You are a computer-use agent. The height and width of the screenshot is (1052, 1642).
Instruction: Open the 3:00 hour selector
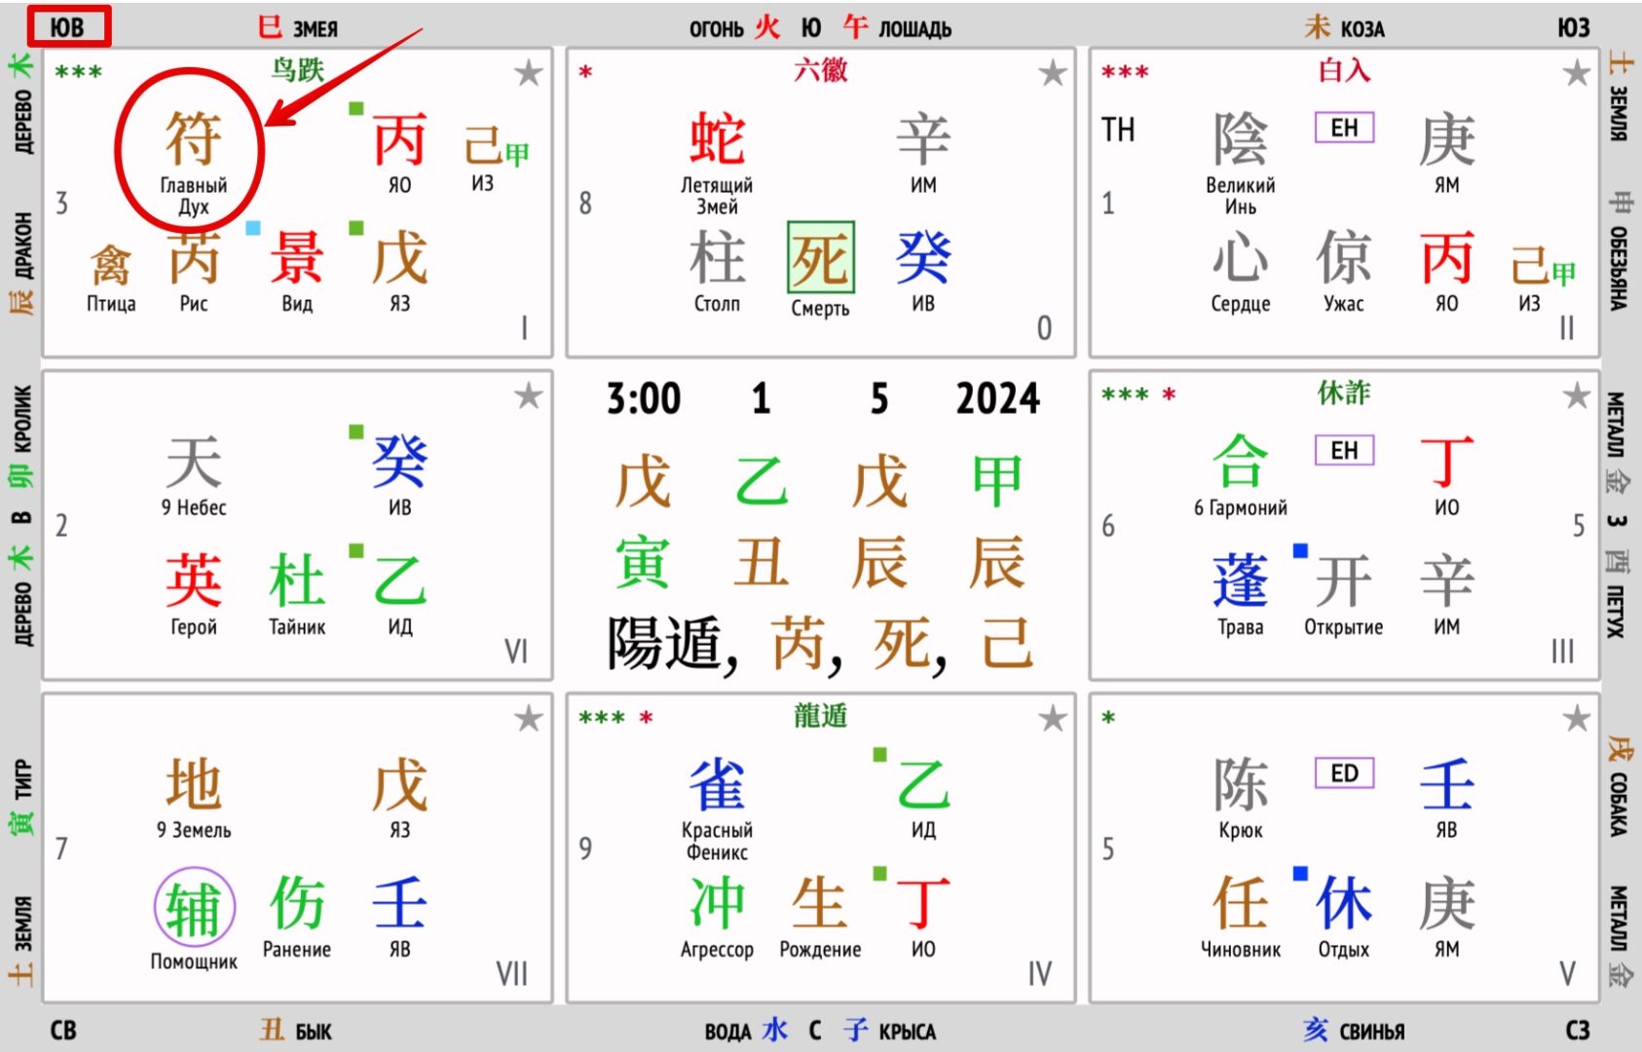click(643, 398)
